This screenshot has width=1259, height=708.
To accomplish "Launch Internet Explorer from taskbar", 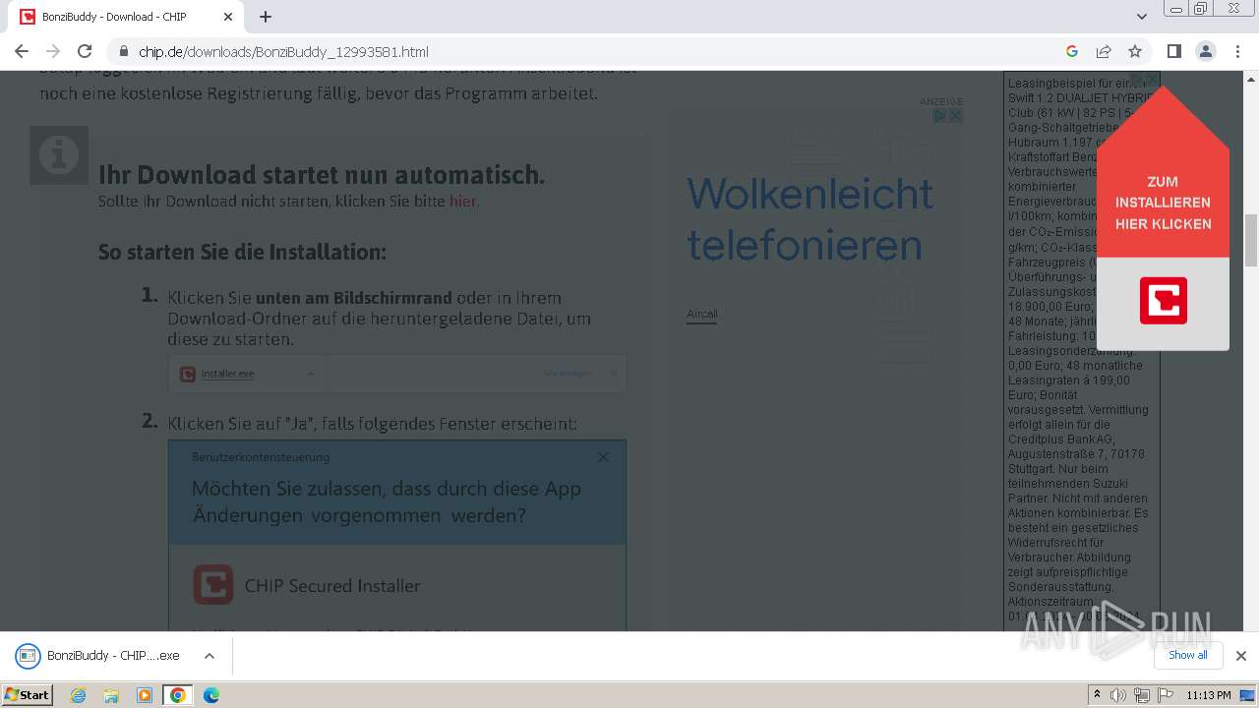I will click(x=78, y=695).
